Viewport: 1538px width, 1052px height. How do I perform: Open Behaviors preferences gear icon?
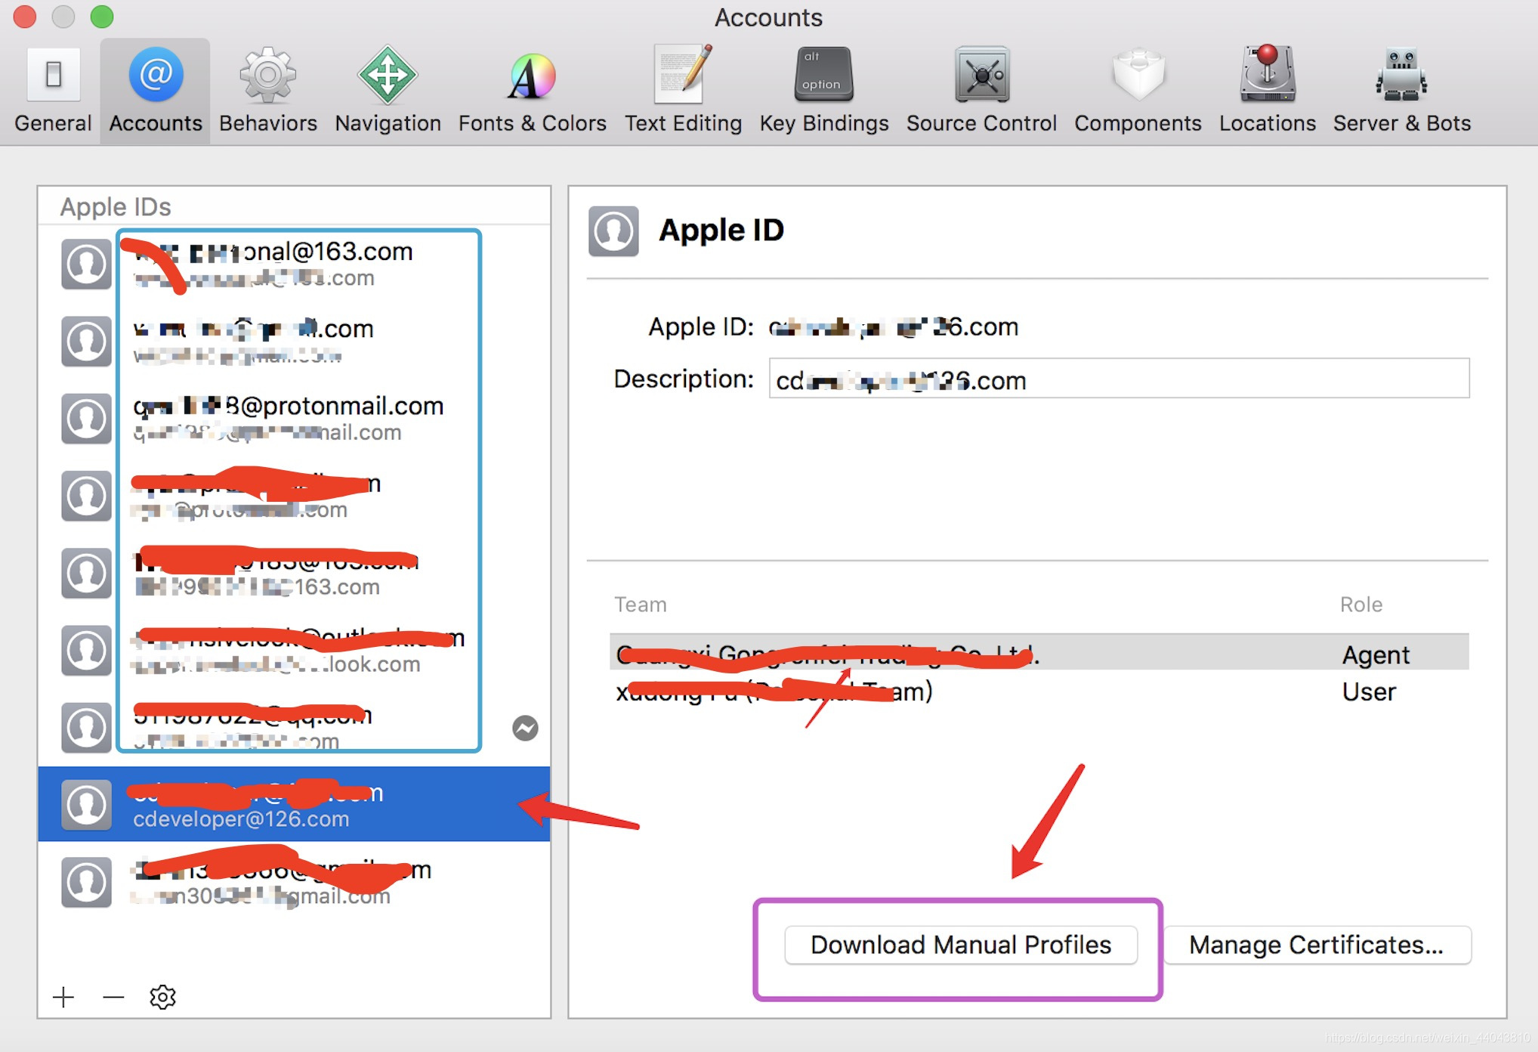pyautogui.click(x=267, y=91)
